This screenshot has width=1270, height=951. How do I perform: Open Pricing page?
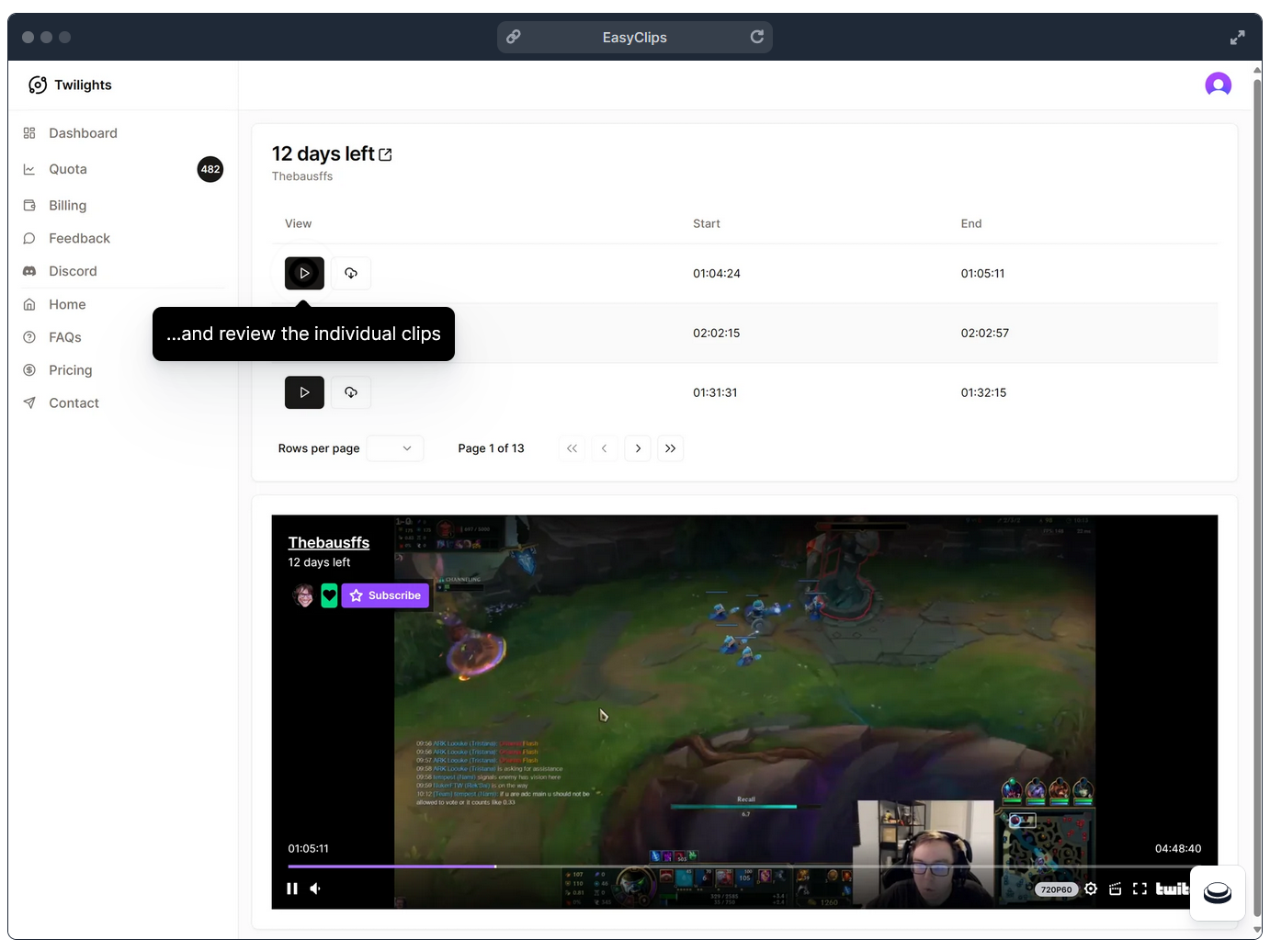pos(71,370)
